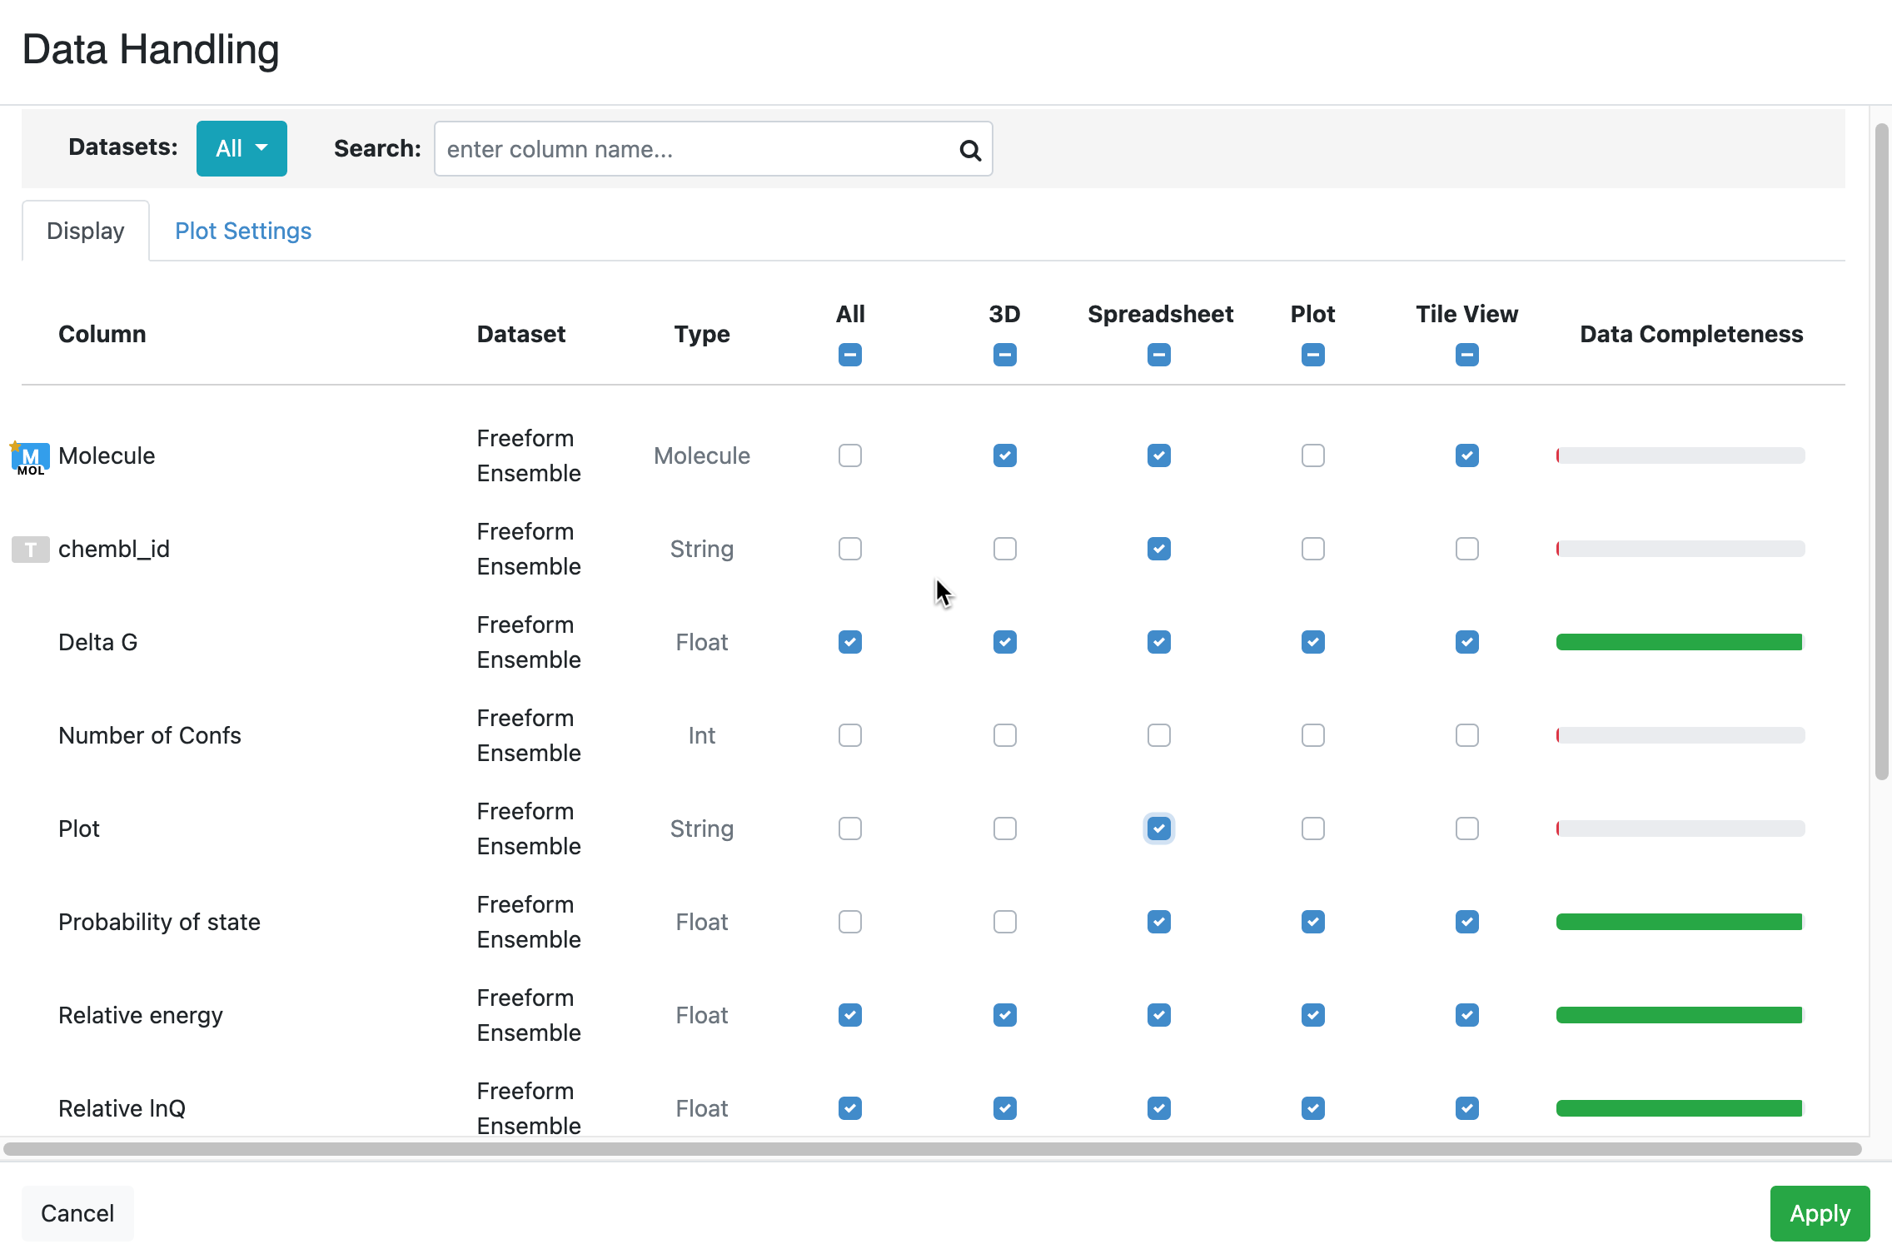Enable Tile View for the Plot row
The width and height of the screenshot is (1892, 1249).
pyautogui.click(x=1467, y=829)
